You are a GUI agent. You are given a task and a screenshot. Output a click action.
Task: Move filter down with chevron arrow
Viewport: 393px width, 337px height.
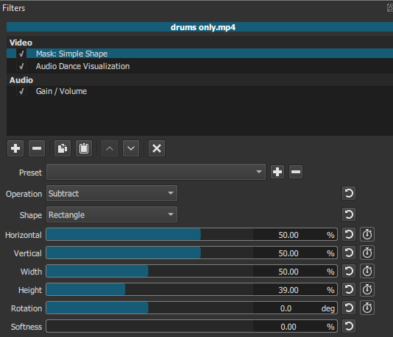click(131, 148)
